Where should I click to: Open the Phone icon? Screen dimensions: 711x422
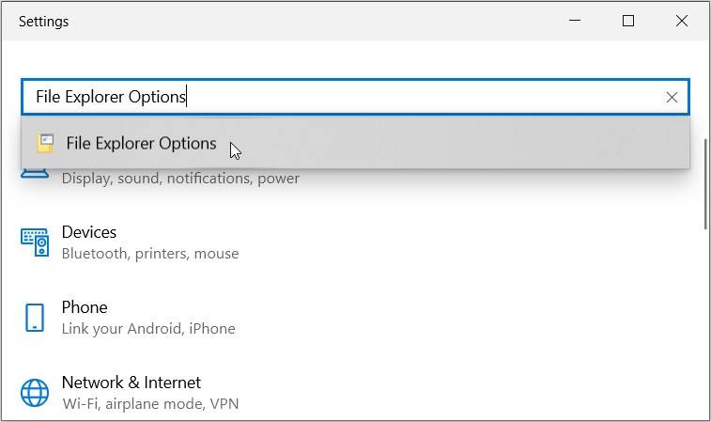[35, 317]
